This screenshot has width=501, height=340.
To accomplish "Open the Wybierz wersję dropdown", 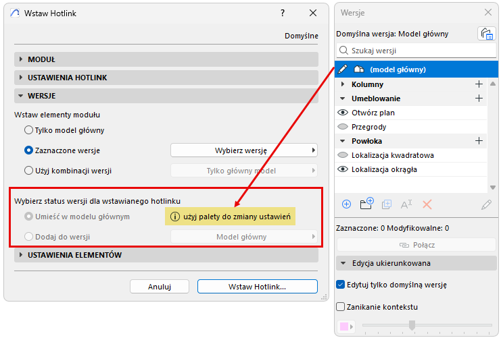I will tap(243, 150).
